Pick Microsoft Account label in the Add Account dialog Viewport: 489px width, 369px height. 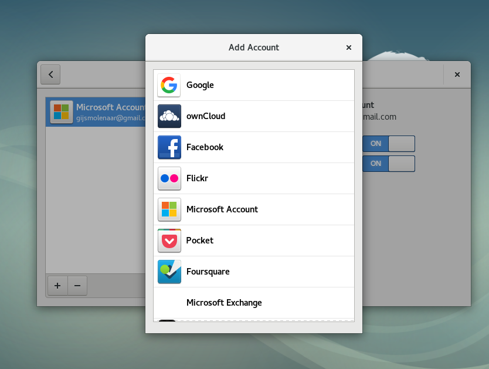coord(222,209)
